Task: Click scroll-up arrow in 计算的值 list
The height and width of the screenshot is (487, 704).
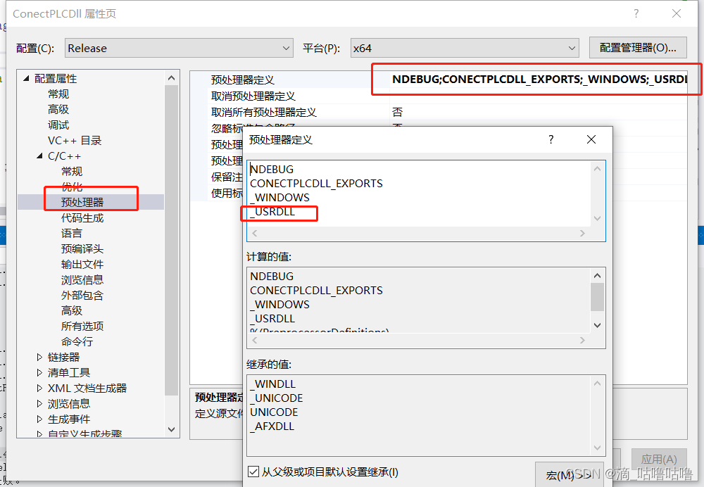Action: tap(597, 276)
